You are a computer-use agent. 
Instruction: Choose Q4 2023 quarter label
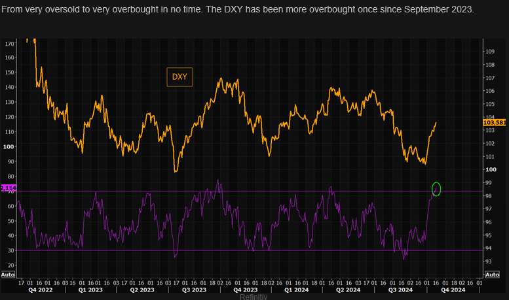coord(246,288)
